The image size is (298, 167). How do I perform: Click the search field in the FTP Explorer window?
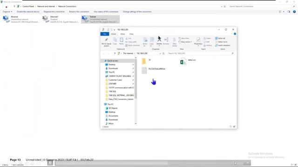[x=201, y=54]
